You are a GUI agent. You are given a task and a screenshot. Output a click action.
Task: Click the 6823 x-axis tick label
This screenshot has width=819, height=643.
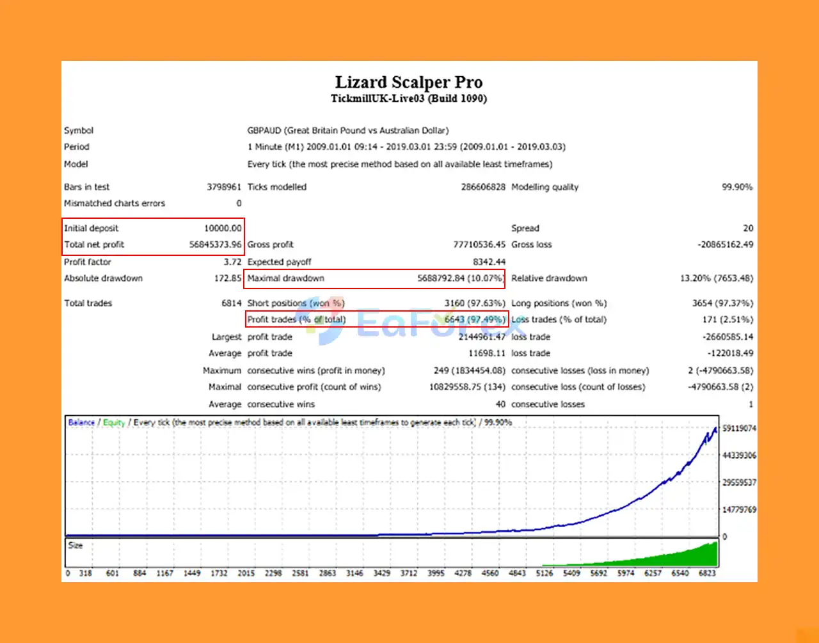707,573
